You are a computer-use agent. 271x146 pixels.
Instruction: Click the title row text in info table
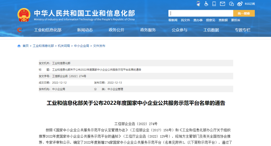click(97, 70)
